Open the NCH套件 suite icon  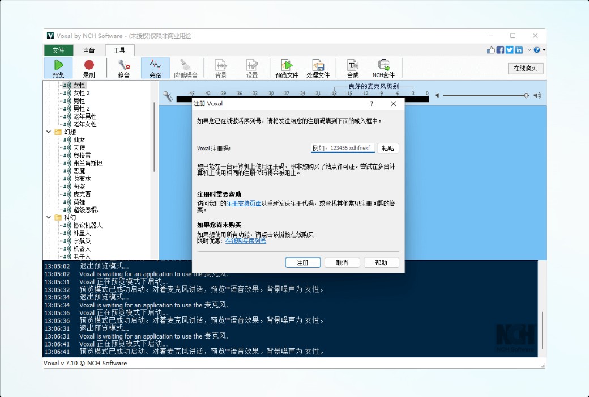click(383, 65)
